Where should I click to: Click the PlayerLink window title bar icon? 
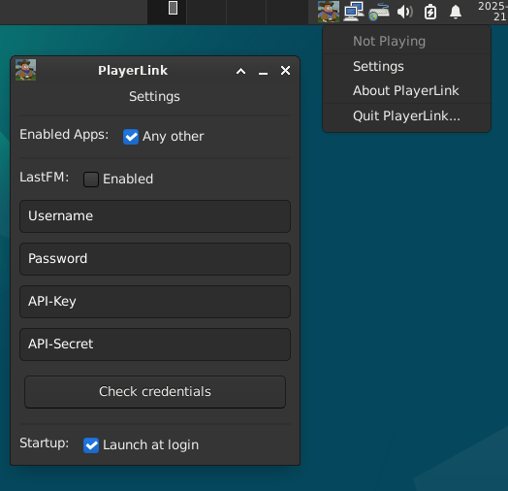pos(25,70)
